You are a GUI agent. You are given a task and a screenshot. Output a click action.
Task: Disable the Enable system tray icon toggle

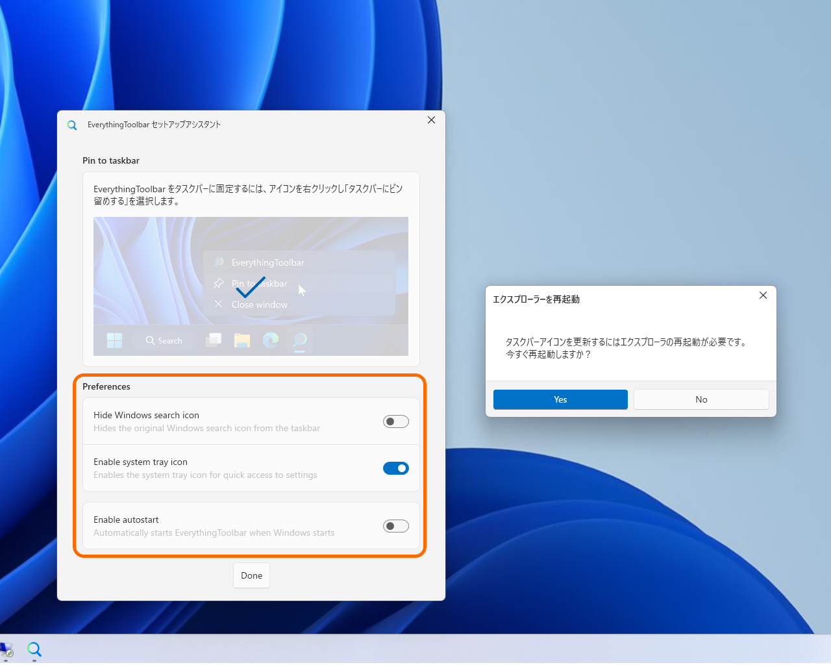pyautogui.click(x=395, y=468)
